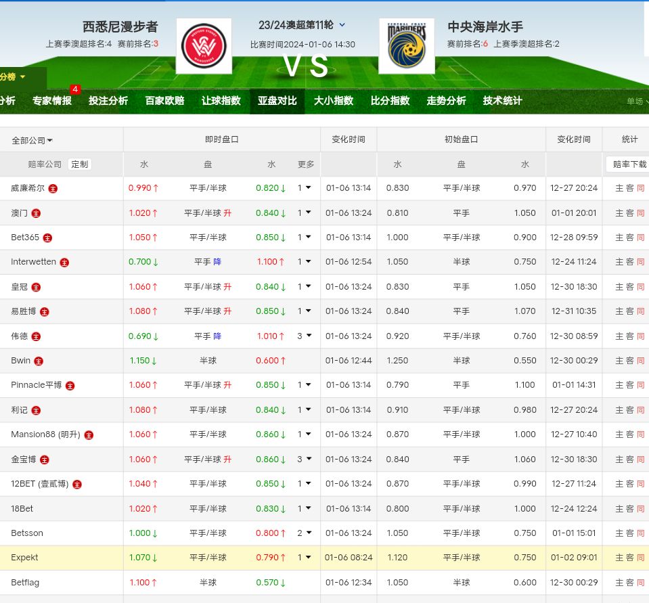Click the Expekt company name
The image size is (649, 603).
tap(24, 558)
